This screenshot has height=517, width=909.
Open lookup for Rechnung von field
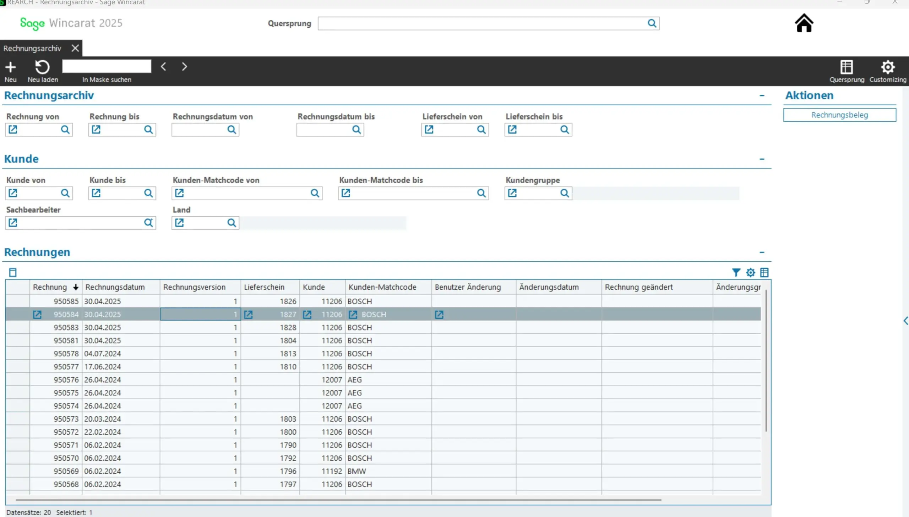coord(65,130)
